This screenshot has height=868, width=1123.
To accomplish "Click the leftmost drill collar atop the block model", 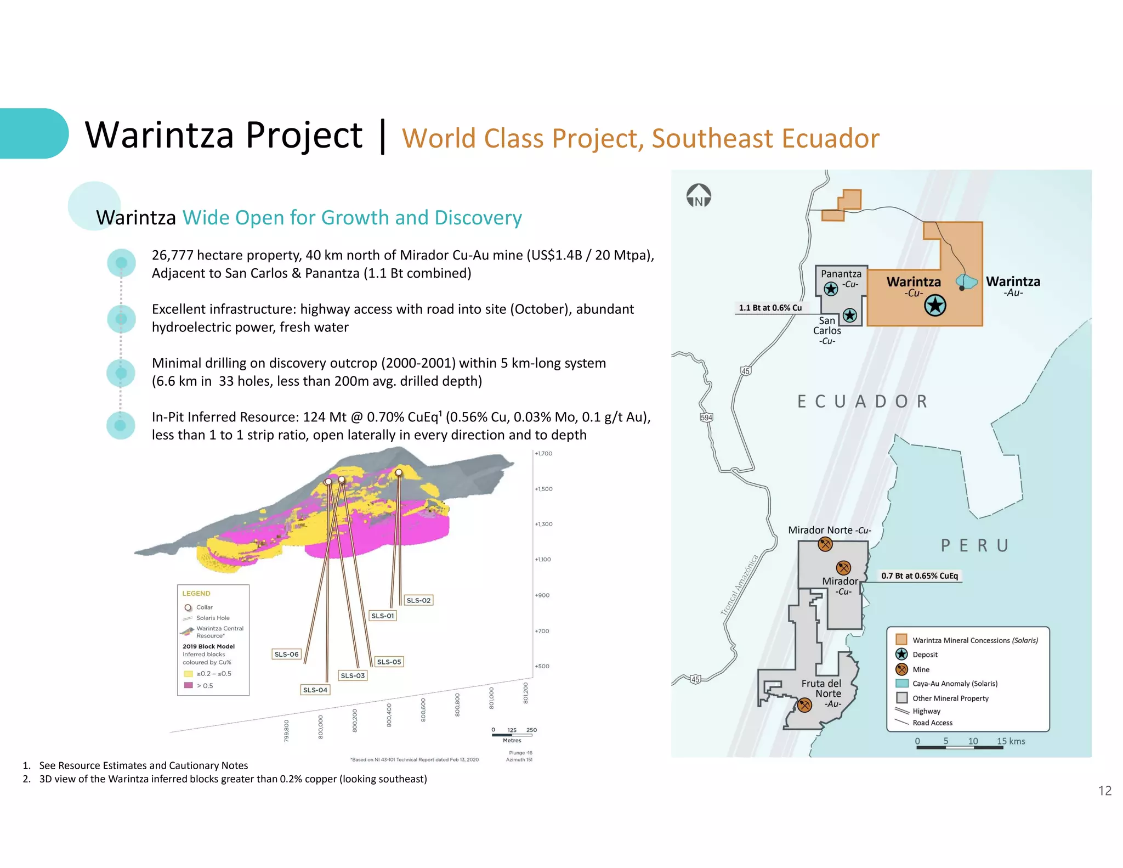I will (328, 482).
